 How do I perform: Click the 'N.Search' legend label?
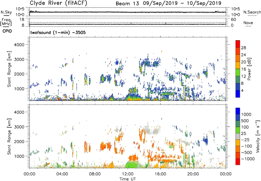[252, 12]
